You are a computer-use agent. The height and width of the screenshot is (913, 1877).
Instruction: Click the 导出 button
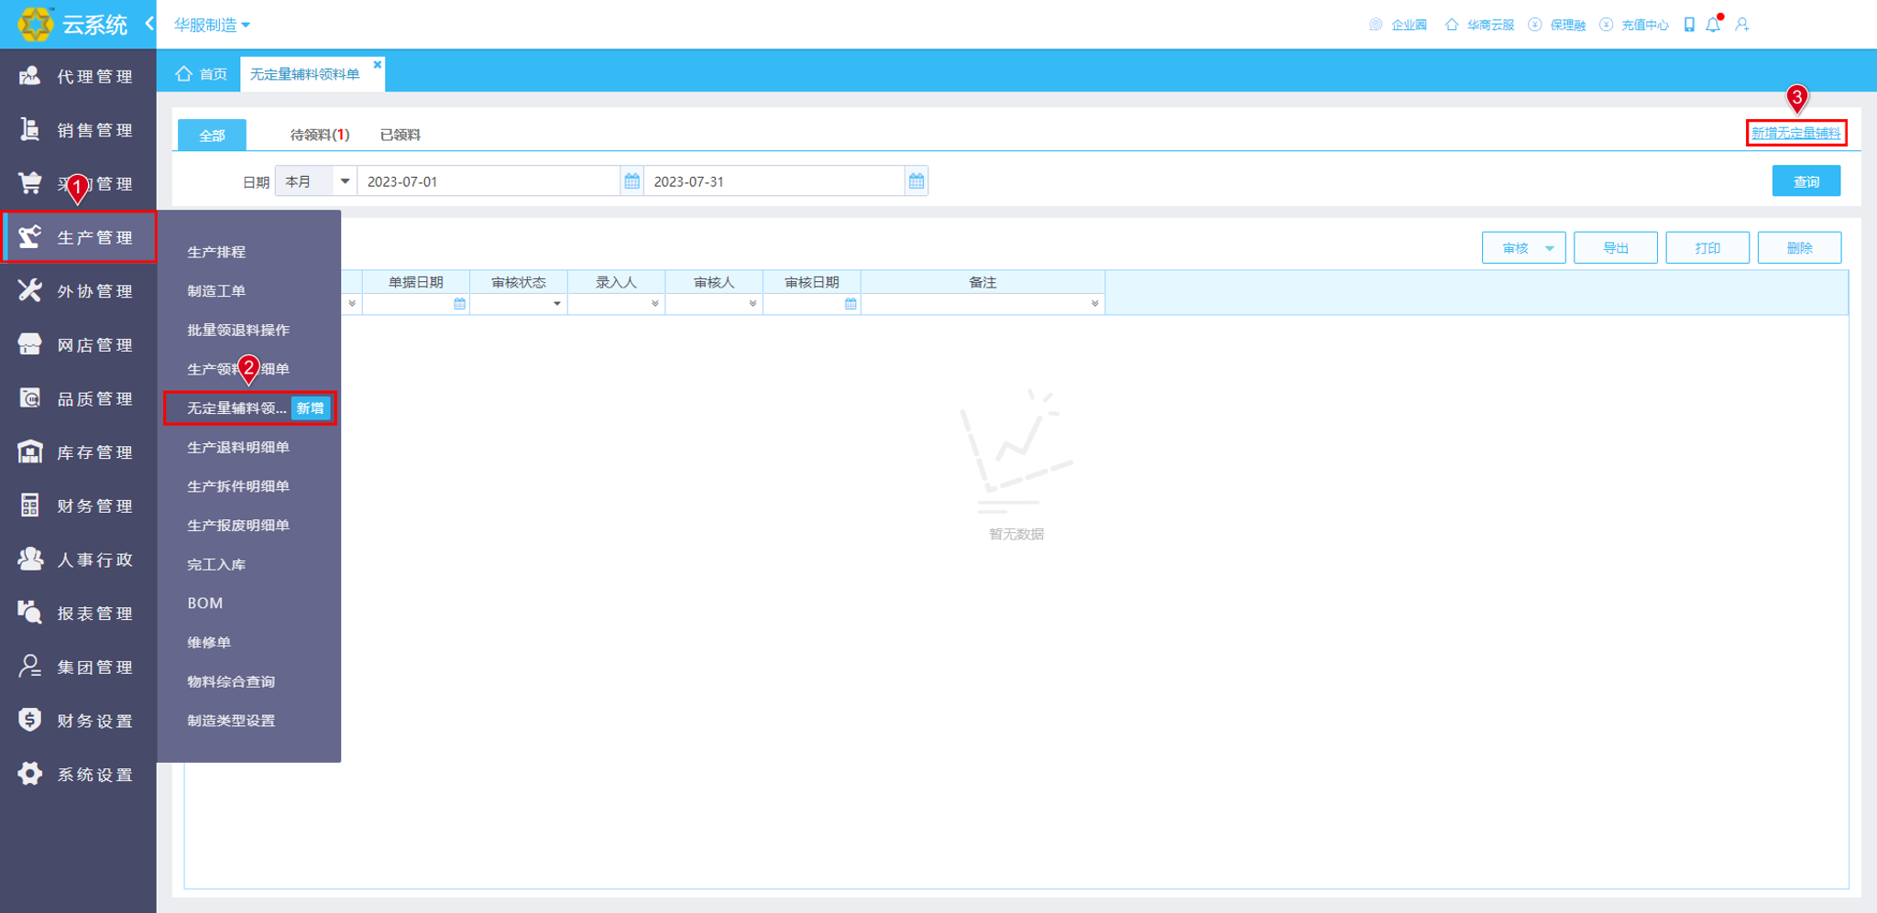pos(1615,248)
